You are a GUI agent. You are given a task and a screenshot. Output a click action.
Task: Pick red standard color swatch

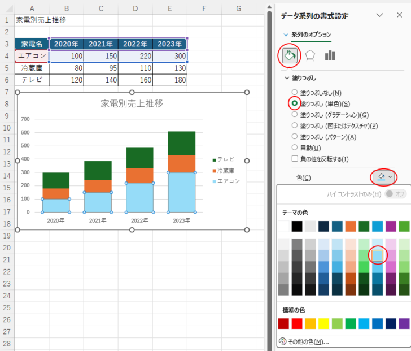(297, 323)
